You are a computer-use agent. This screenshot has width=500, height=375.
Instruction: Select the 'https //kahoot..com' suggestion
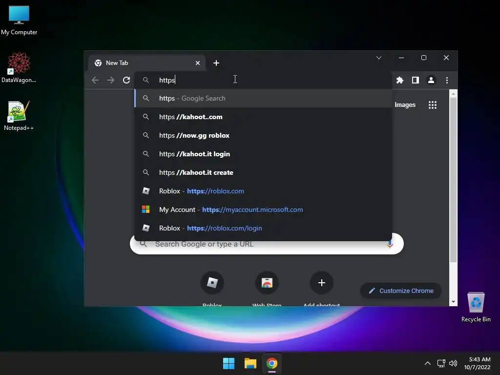(263, 117)
